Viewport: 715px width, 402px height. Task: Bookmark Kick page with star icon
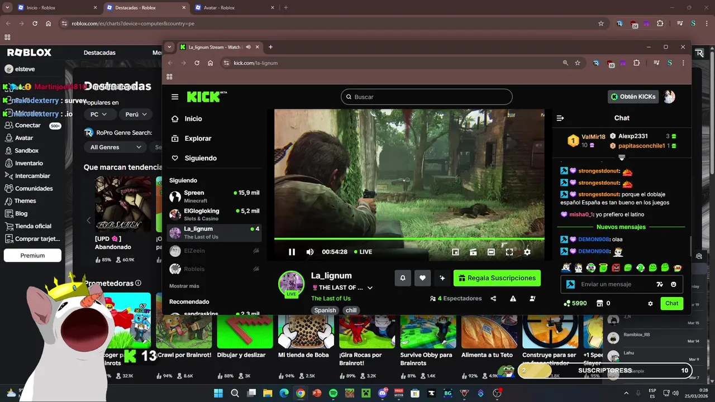point(578,63)
